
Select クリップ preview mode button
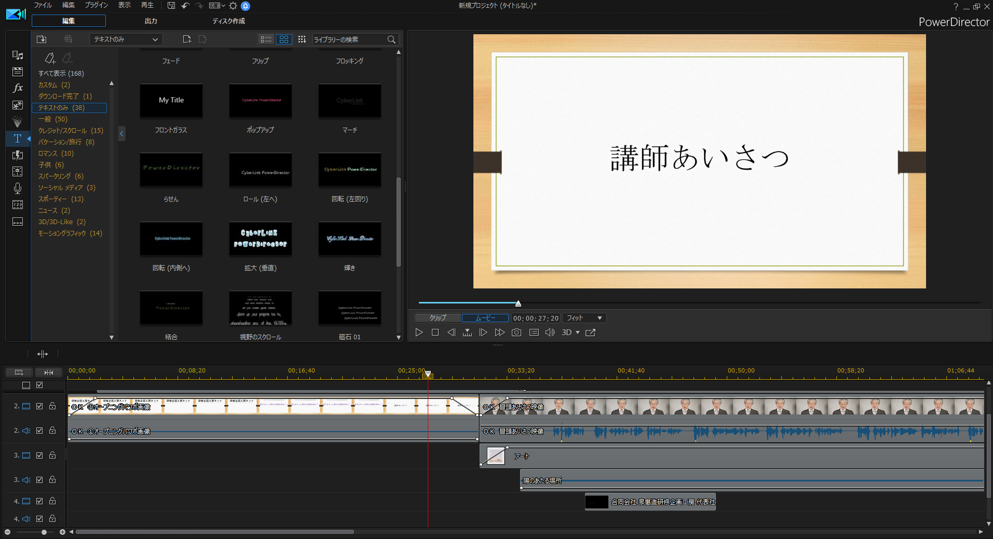pyautogui.click(x=438, y=318)
